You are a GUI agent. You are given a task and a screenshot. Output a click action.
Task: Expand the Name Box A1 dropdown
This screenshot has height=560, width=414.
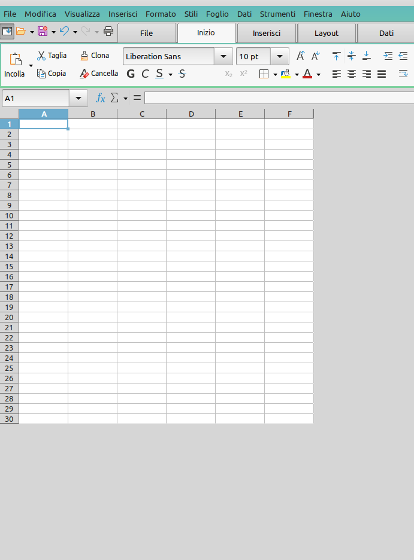78,98
